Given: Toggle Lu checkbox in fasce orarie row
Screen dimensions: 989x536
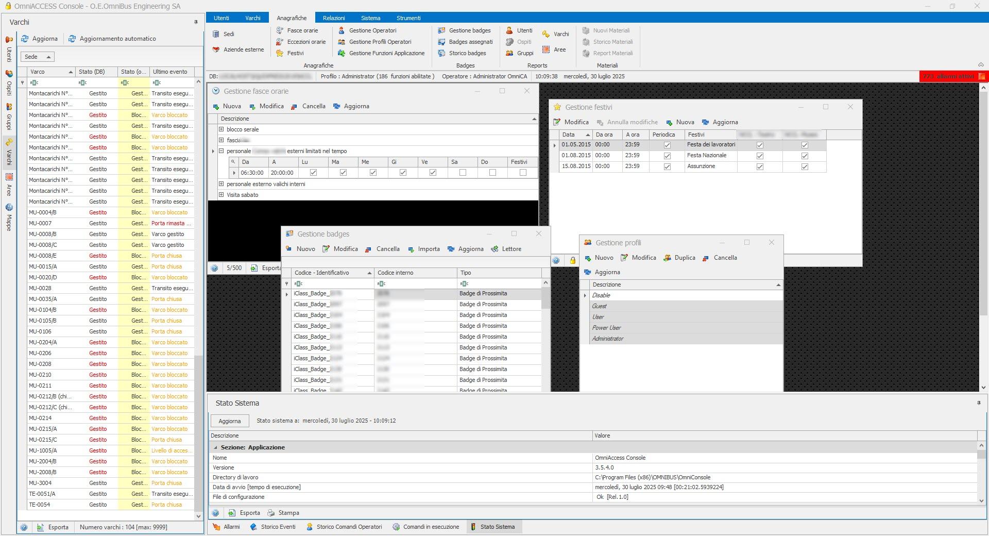Looking at the screenshot, I should (313, 173).
